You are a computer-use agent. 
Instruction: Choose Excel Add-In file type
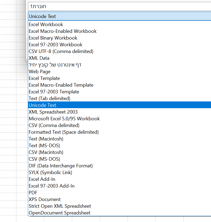tap(120, 179)
